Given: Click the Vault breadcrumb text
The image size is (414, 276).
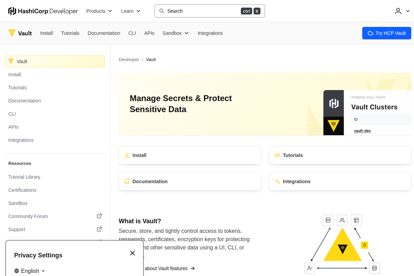Looking at the screenshot, I should click(151, 59).
